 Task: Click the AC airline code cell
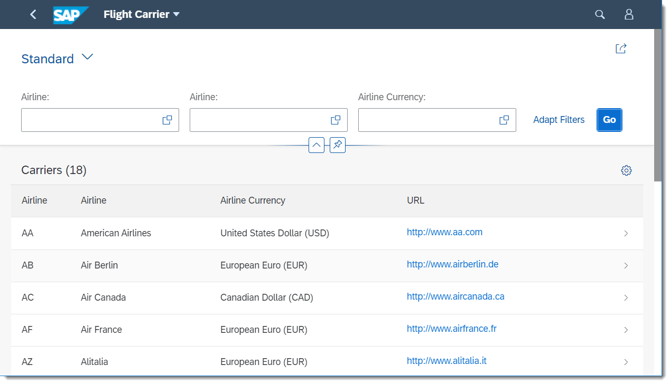coord(27,297)
